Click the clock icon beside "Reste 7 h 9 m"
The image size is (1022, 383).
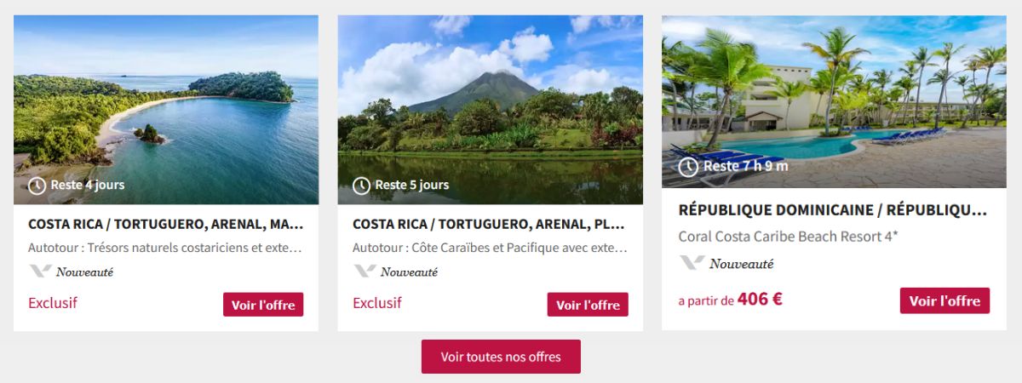click(688, 167)
